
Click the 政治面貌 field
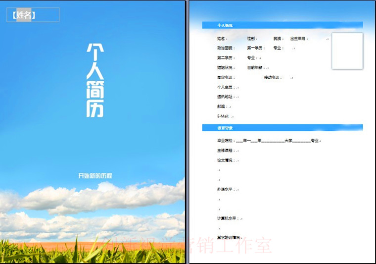point(225,48)
